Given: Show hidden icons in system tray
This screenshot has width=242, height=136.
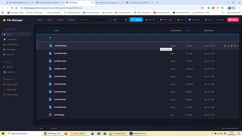Looking at the screenshot, I should (x=213, y=134).
